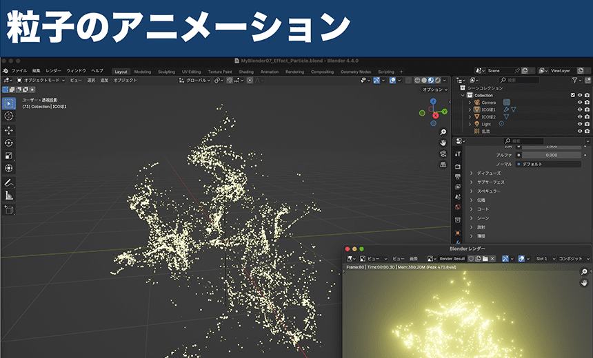Select the Measure tool
593x358 pixels.
tap(9, 196)
